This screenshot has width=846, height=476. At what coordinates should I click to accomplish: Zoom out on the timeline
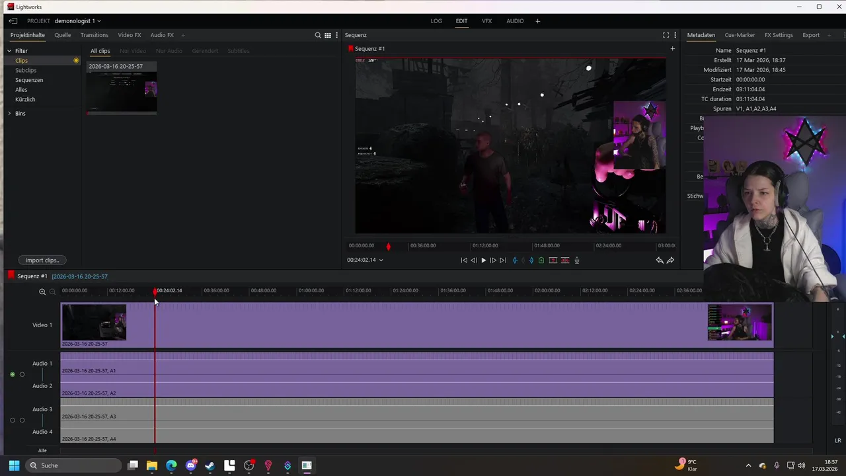point(52,292)
